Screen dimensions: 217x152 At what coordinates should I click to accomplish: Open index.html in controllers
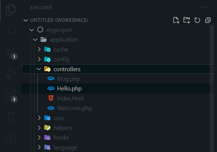[118, 99]
